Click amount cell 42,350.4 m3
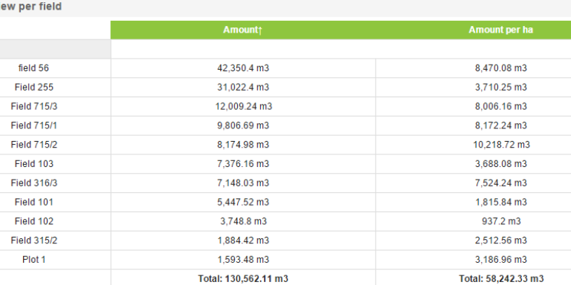Viewport: 571px width, 285px height. click(x=243, y=68)
